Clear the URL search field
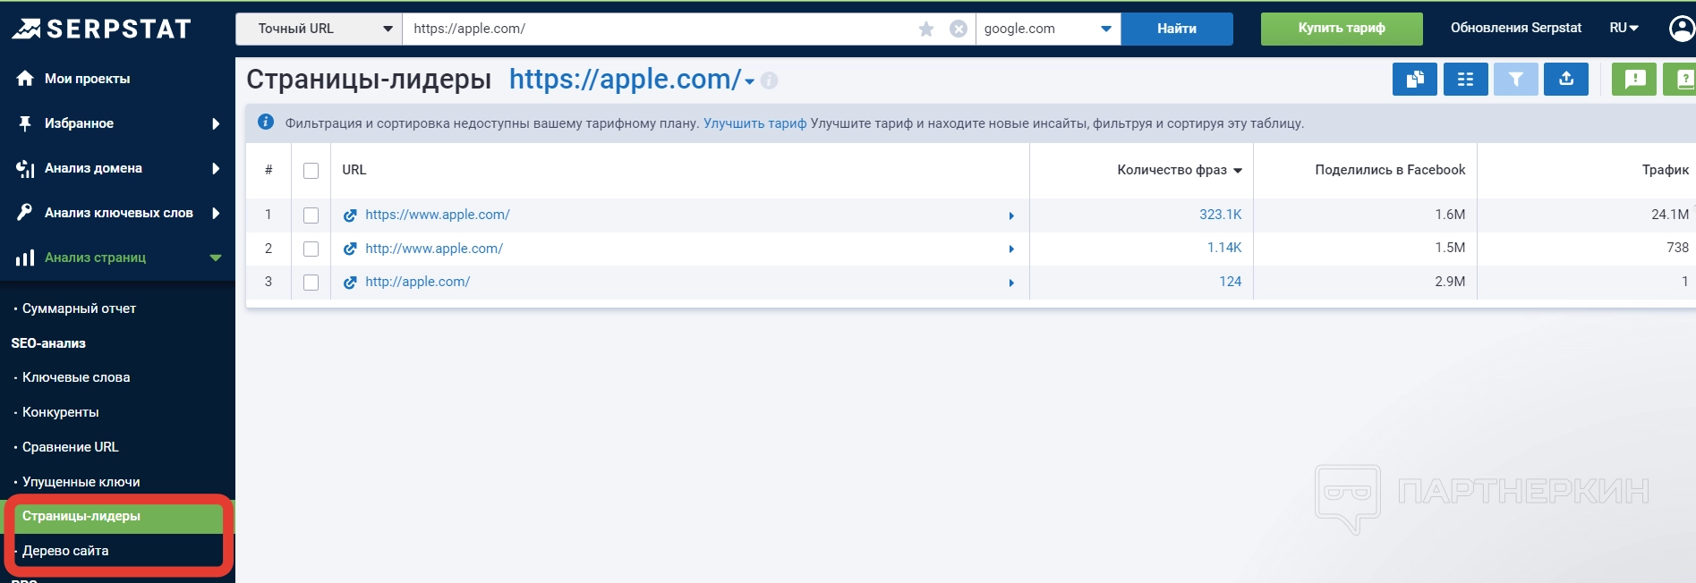This screenshot has height=583, width=1696. tap(959, 29)
